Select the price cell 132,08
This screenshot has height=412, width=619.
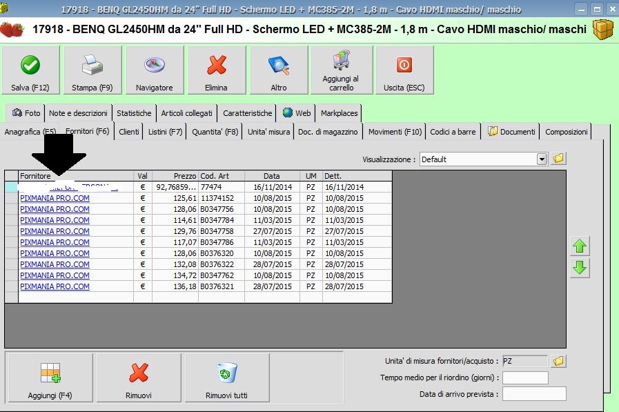pos(175,264)
